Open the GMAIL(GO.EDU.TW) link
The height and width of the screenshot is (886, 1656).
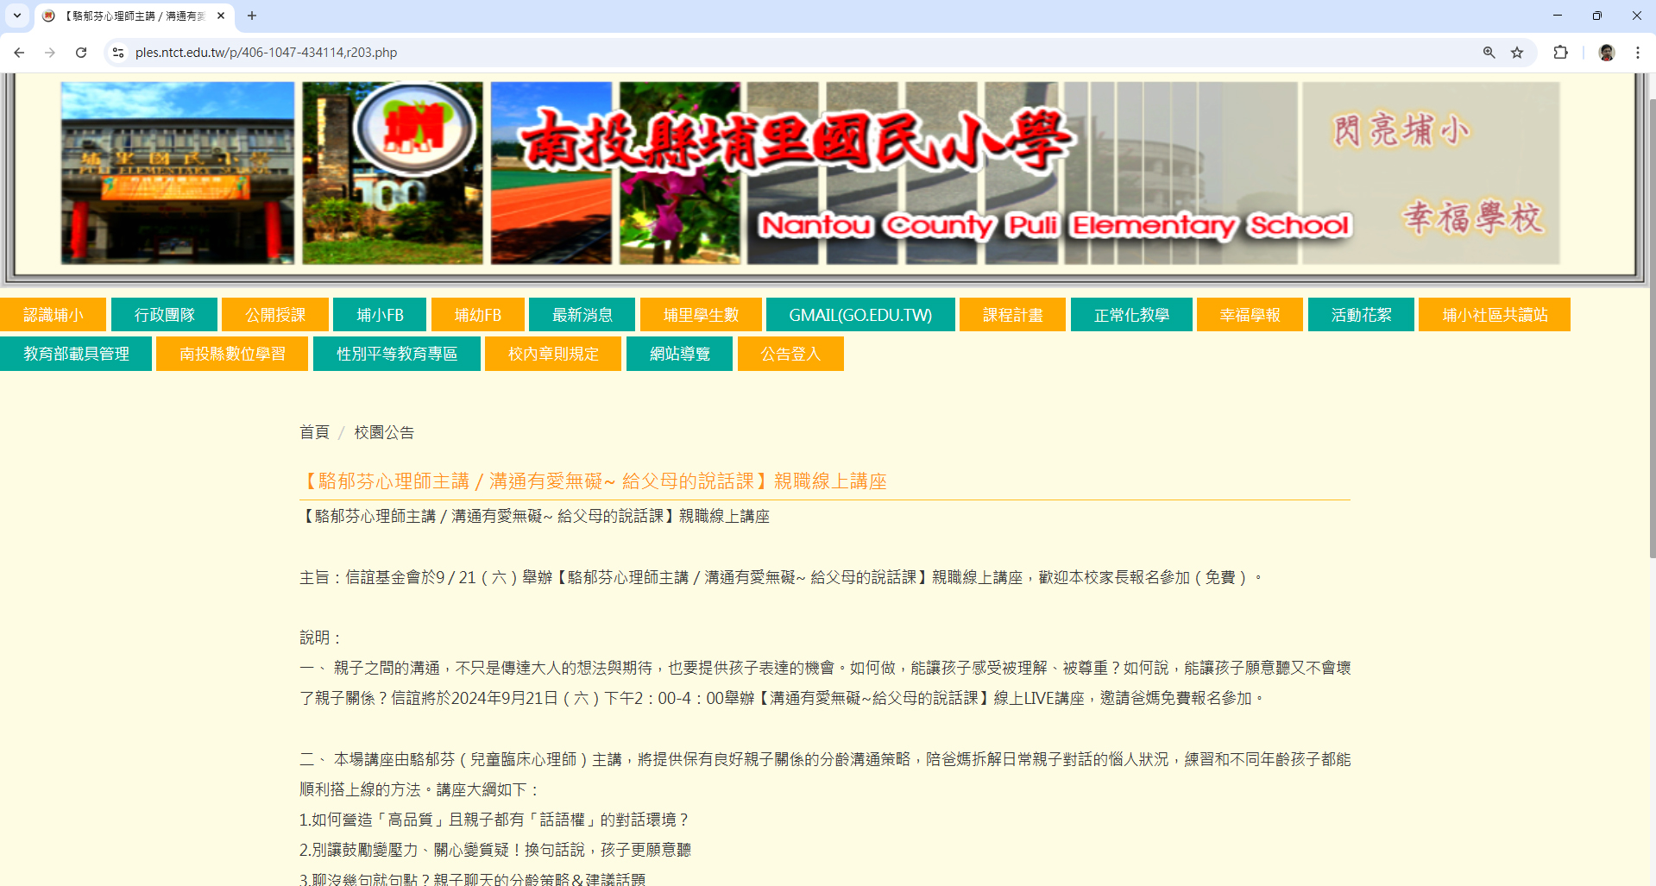click(x=860, y=315)
